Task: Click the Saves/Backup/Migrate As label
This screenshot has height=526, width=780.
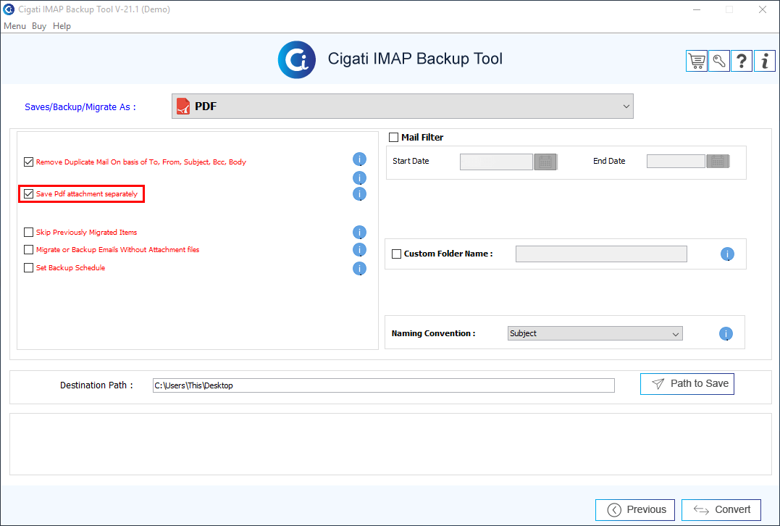Action: (x=80, y=107)
